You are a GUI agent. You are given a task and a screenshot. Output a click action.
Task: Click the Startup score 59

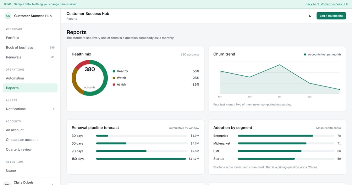coord(339,159)
